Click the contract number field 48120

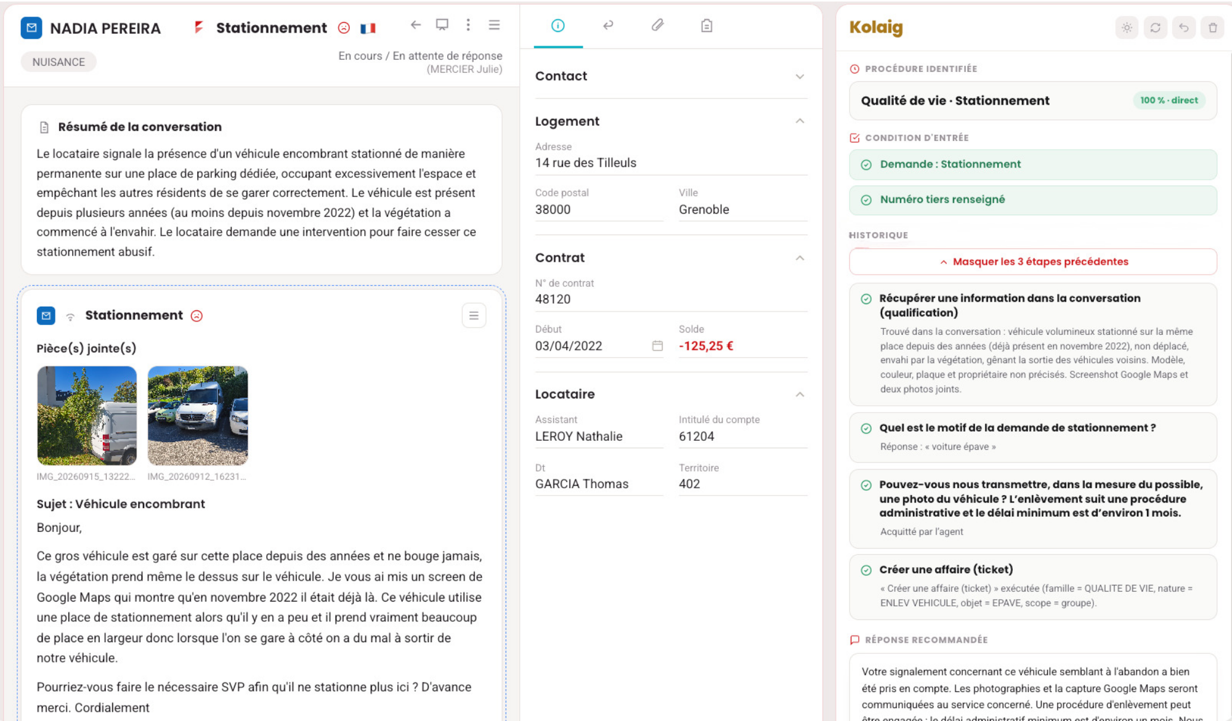(671, 299)
